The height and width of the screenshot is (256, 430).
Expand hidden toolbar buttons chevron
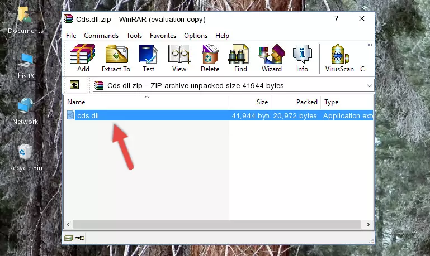click(370, 45)
